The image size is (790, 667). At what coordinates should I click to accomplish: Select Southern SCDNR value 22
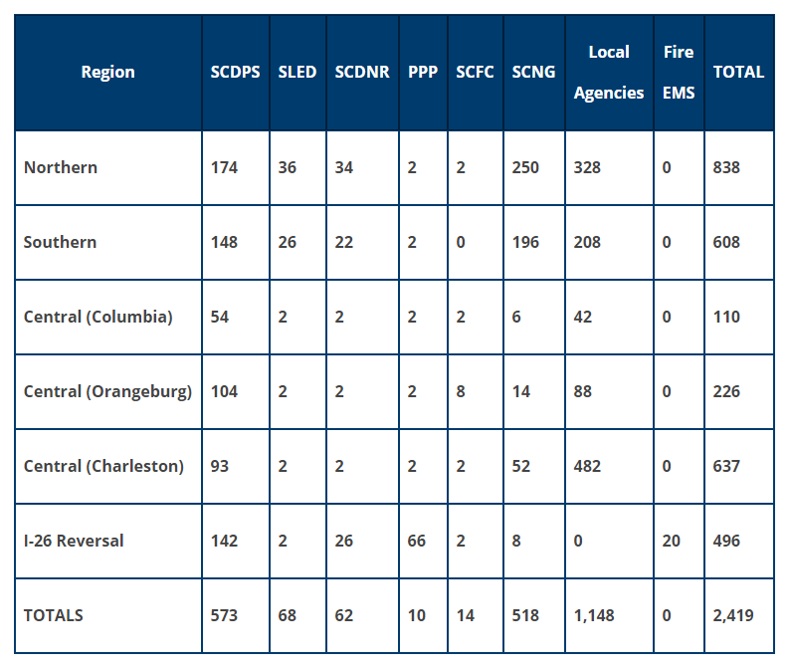344,242
